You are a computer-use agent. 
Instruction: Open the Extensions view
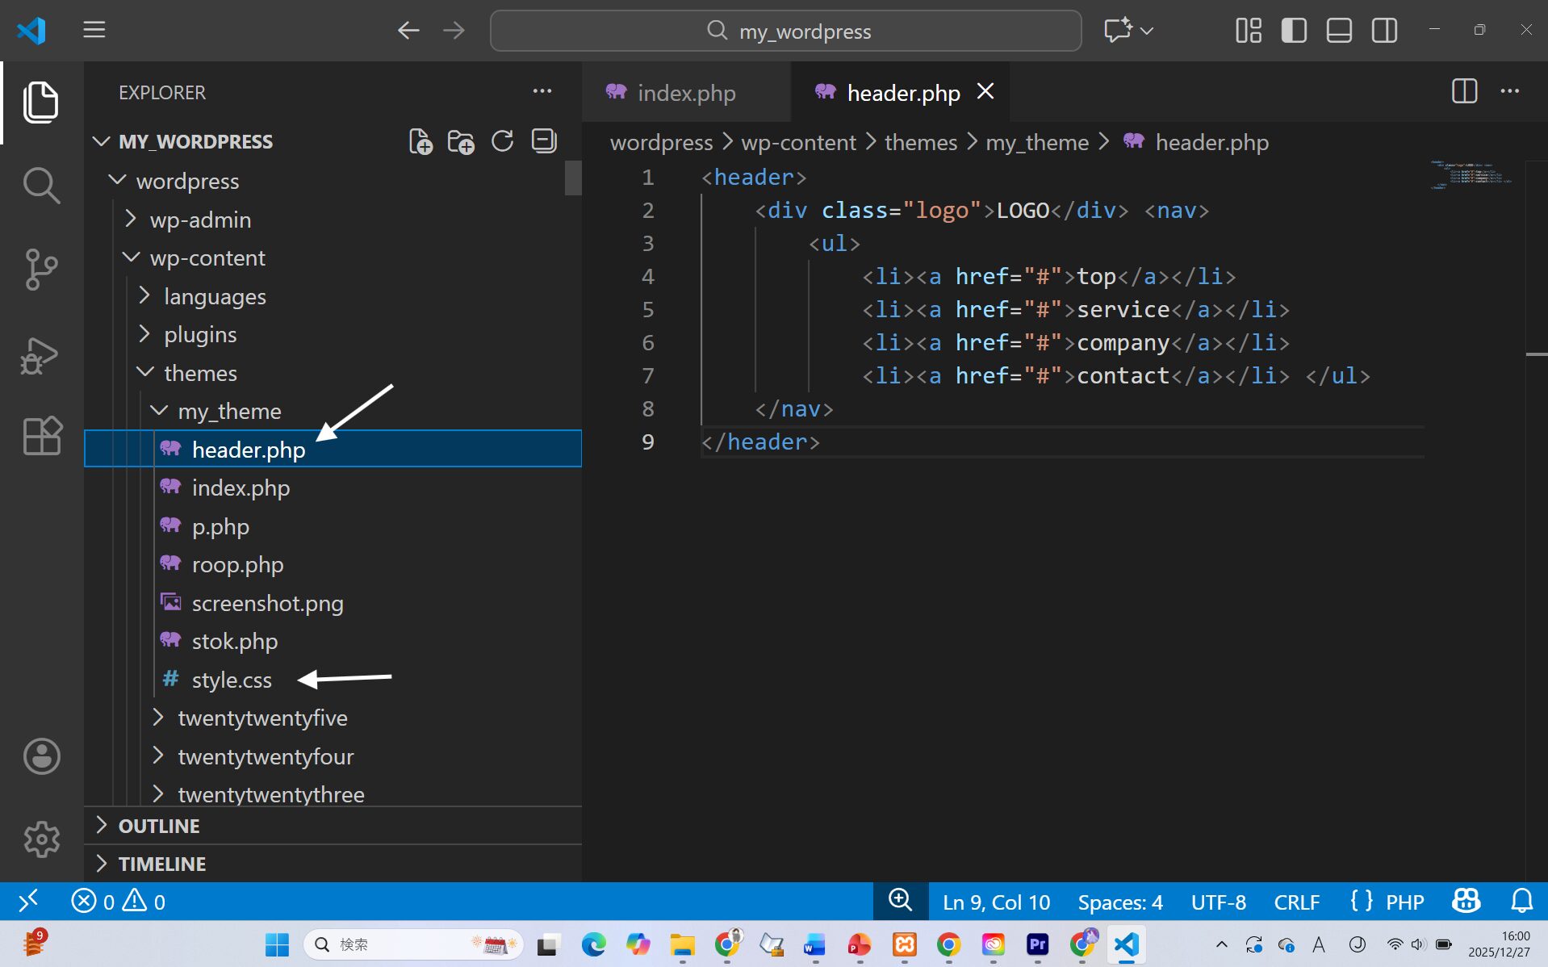point(41,436)
